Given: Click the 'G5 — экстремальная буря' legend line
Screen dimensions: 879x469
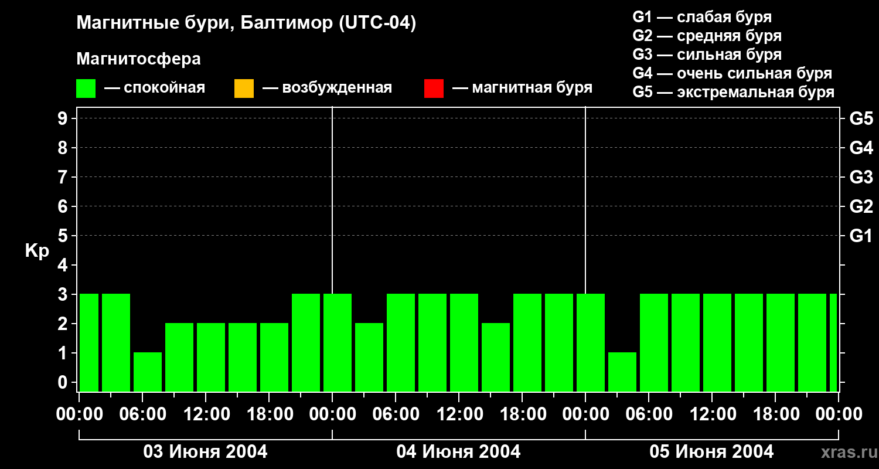Looking at the screenshot, I should tap(734, 93).
